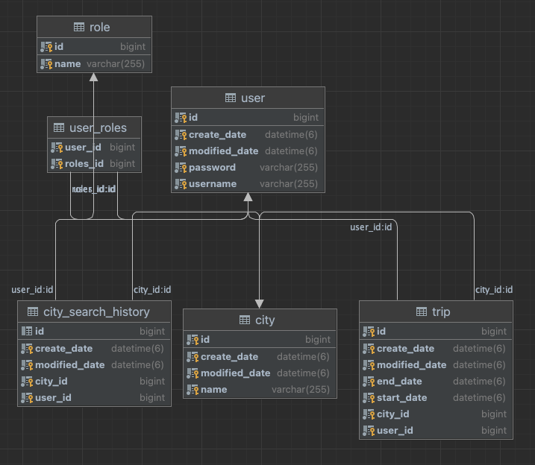Select the trip table title
This screenshot has height=465, width=535.
point(441,312)
